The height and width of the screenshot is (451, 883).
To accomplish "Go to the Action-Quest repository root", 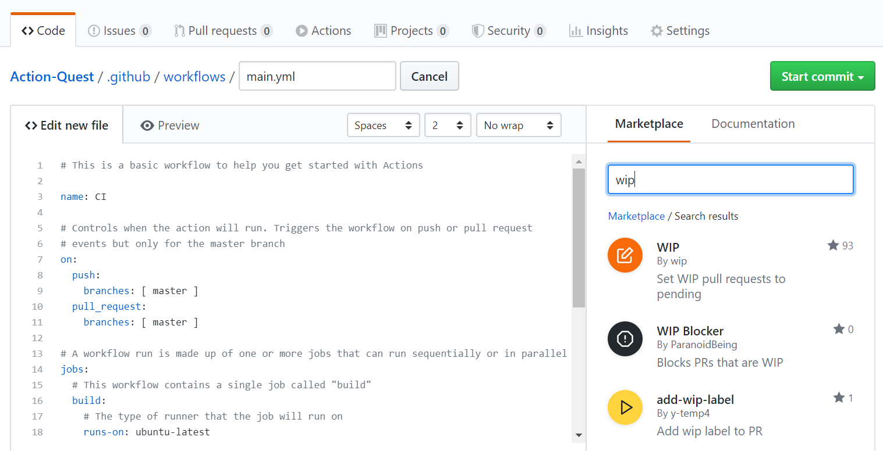I will [x=52, y=77].
